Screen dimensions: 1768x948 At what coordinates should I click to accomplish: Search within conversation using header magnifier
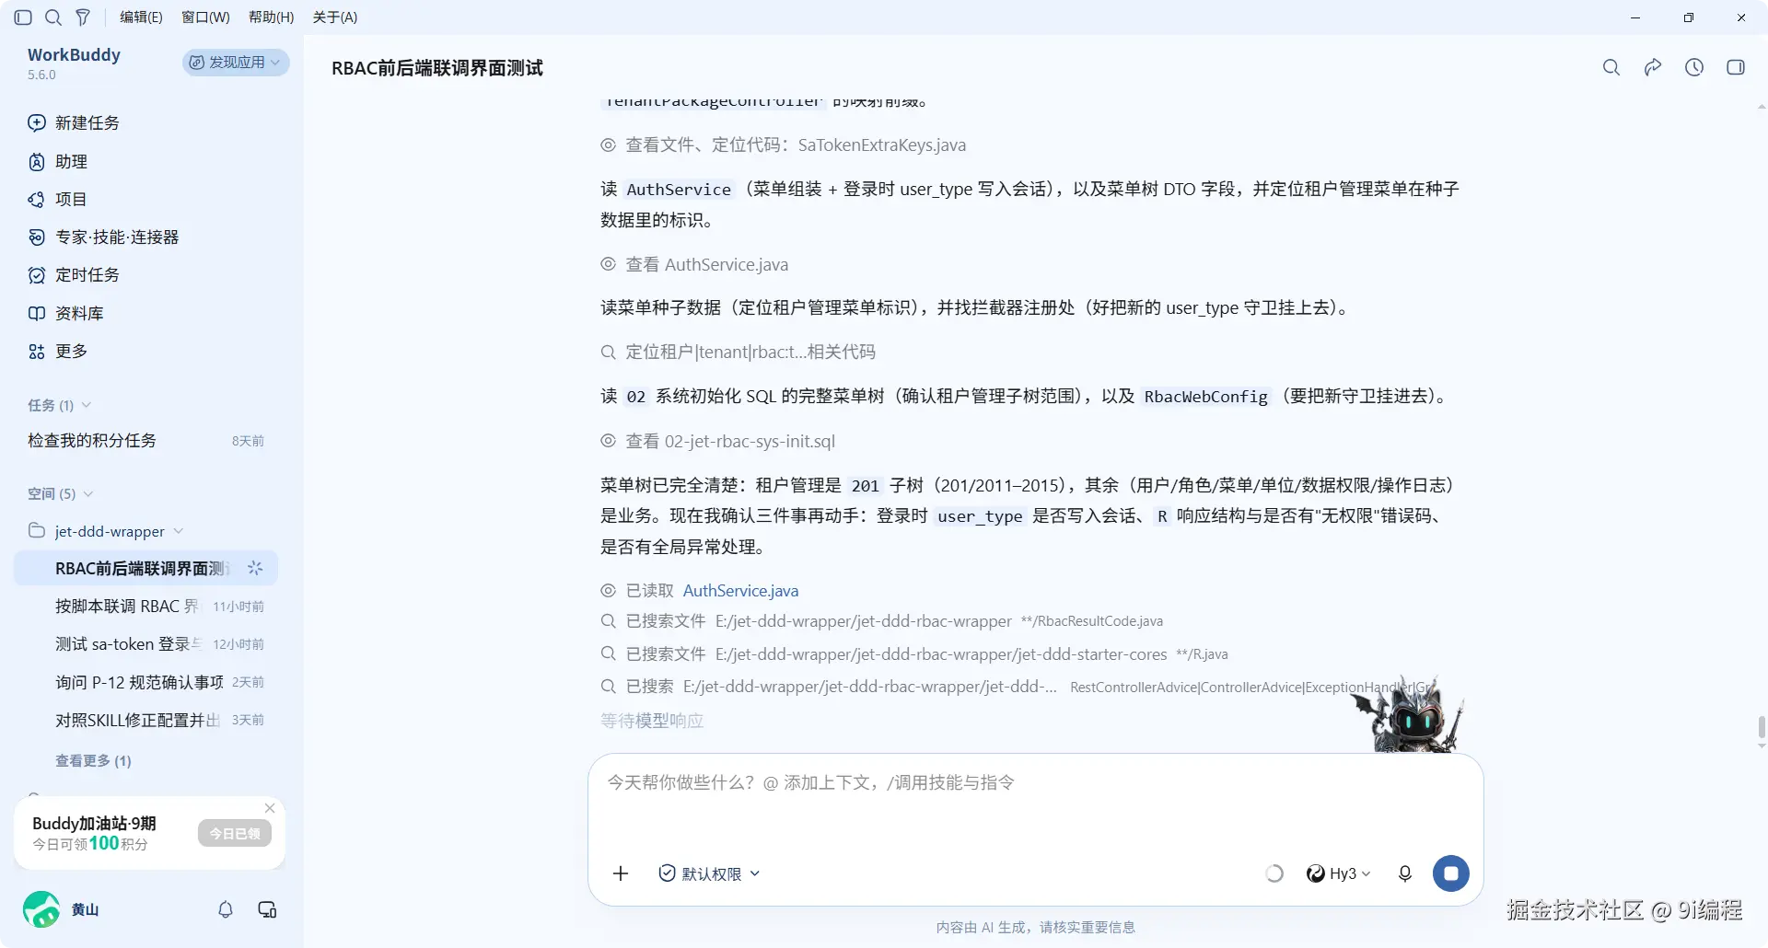tap(1611, 67)
